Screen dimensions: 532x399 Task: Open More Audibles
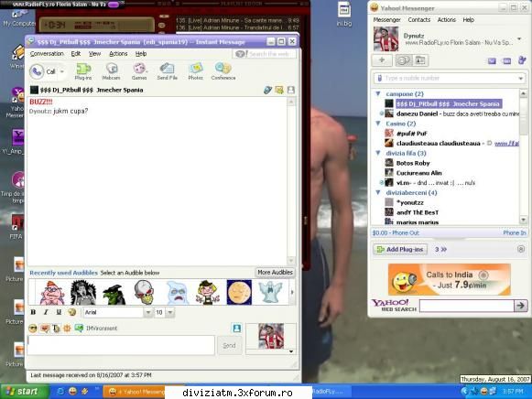tap(275, 272)
